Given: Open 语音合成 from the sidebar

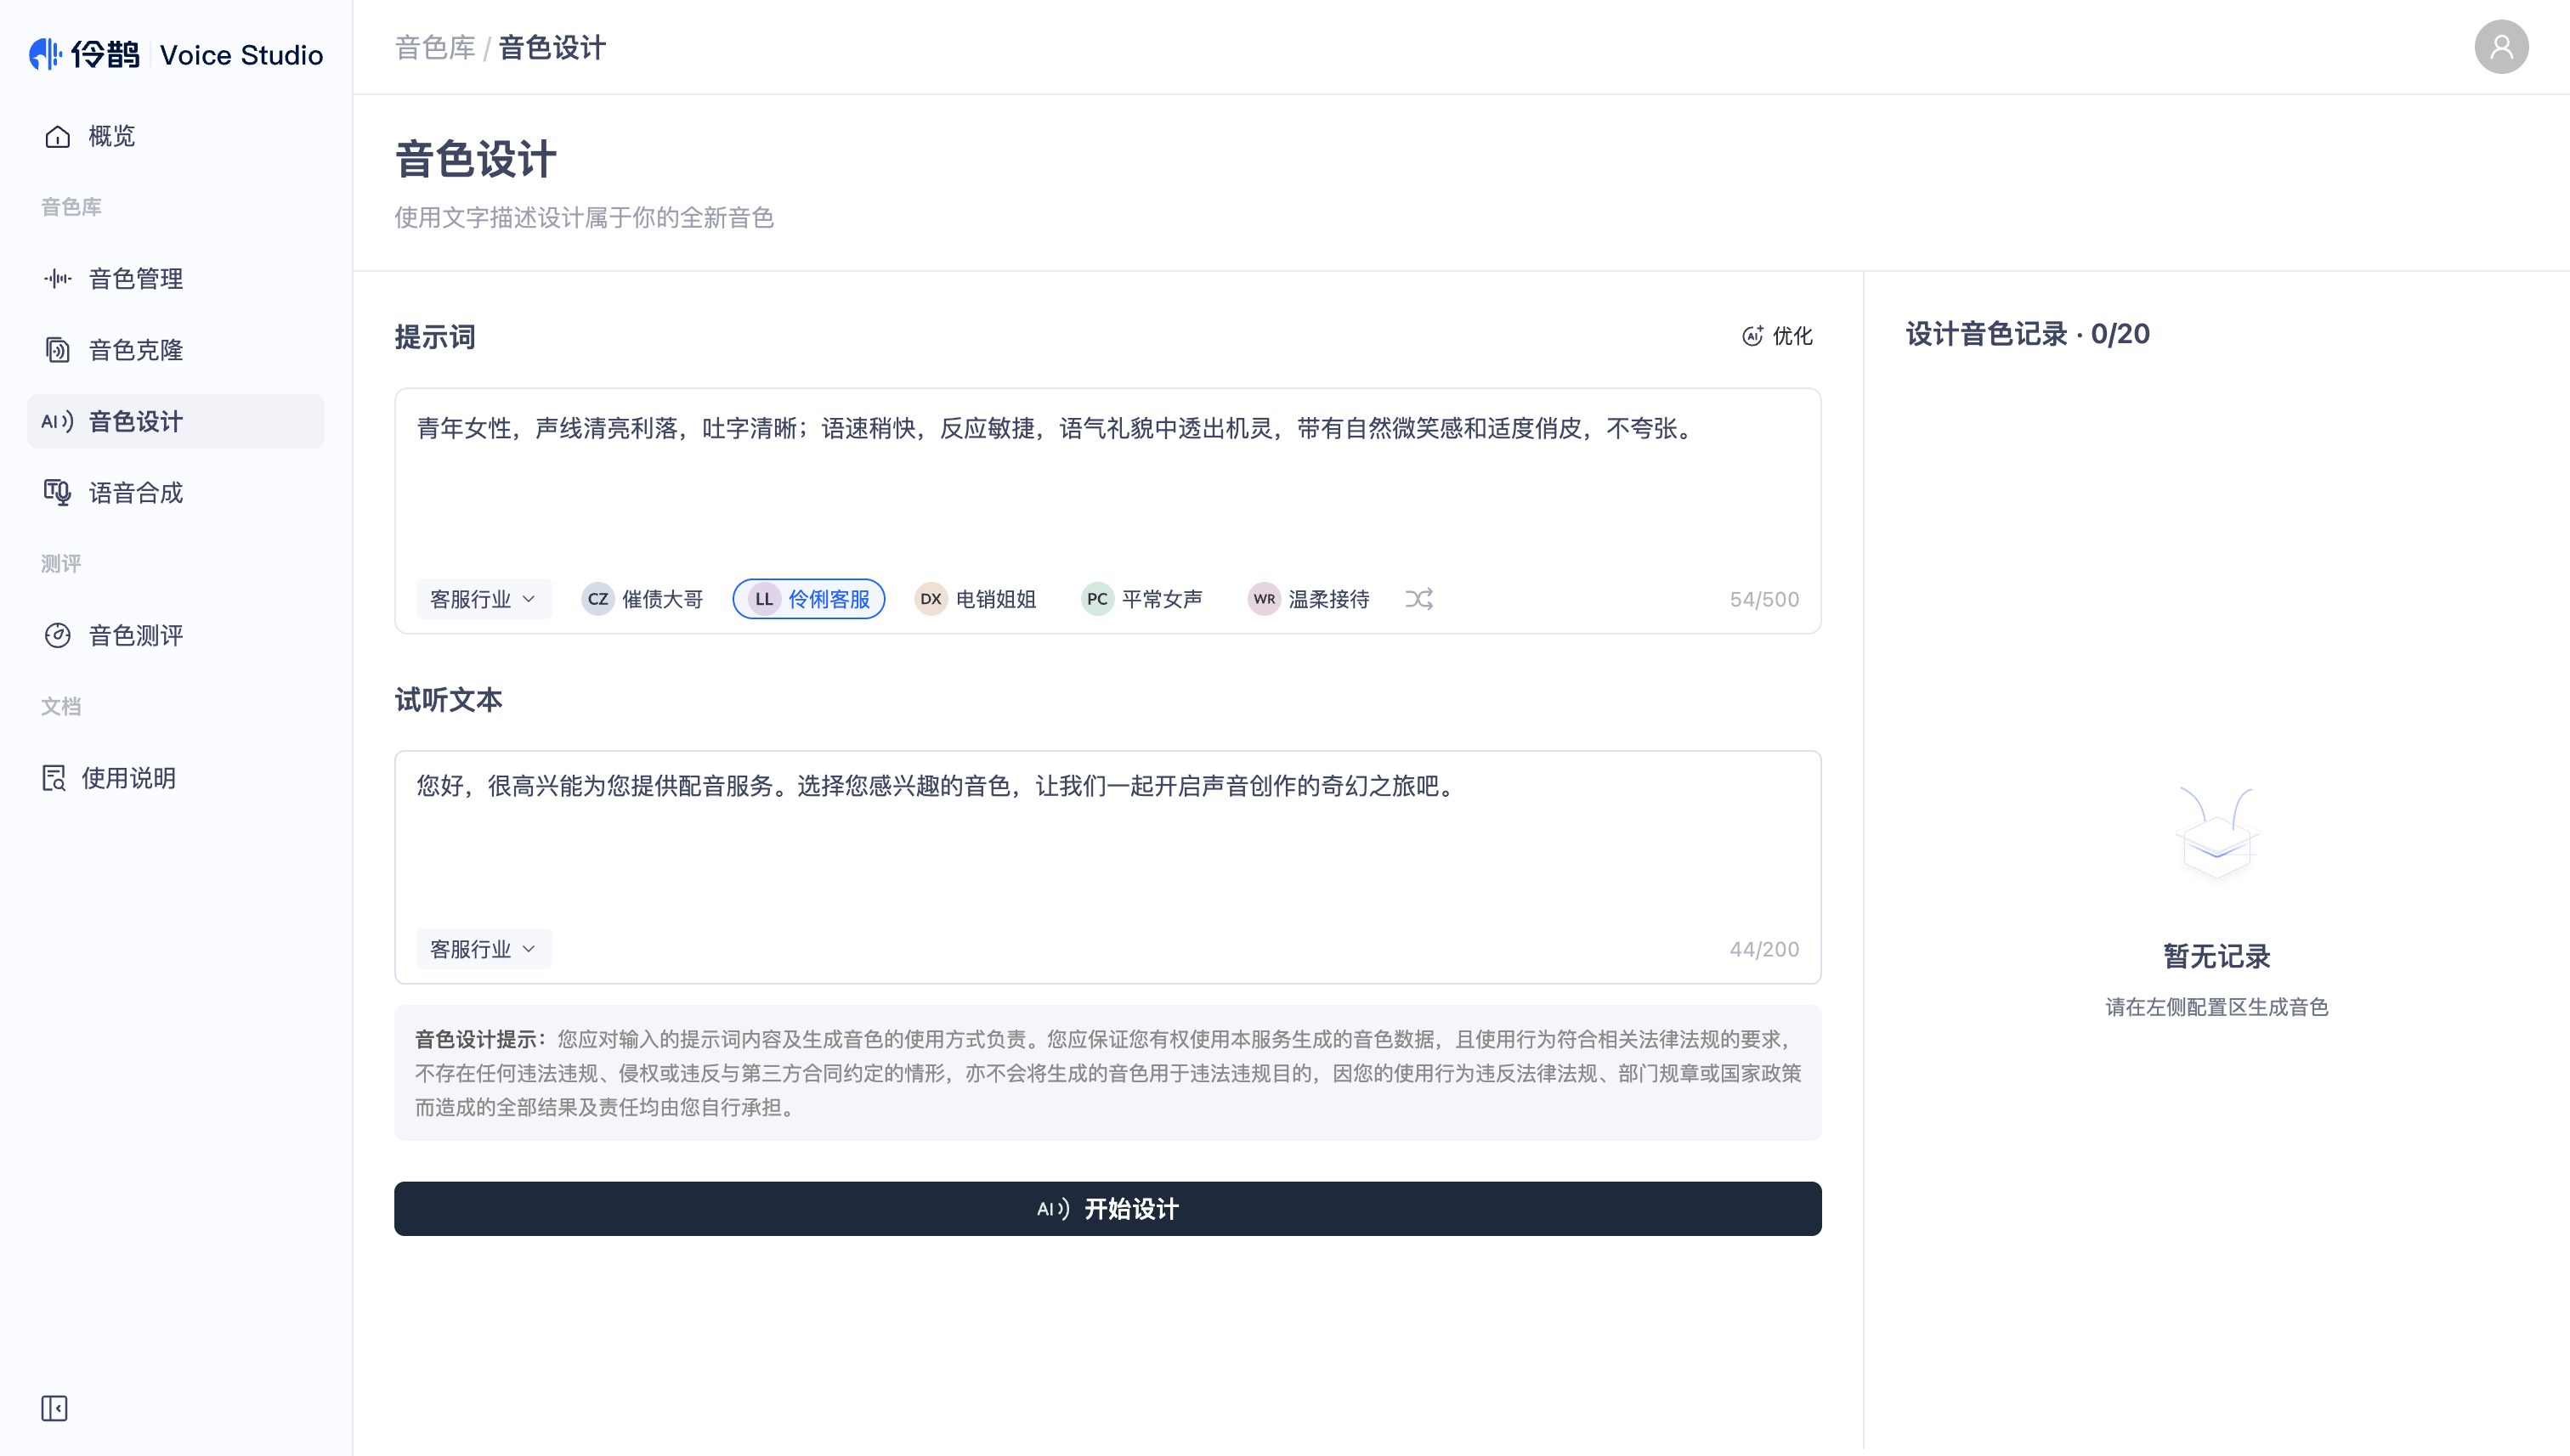Looking at the screenshot, I should coord(176,492).
